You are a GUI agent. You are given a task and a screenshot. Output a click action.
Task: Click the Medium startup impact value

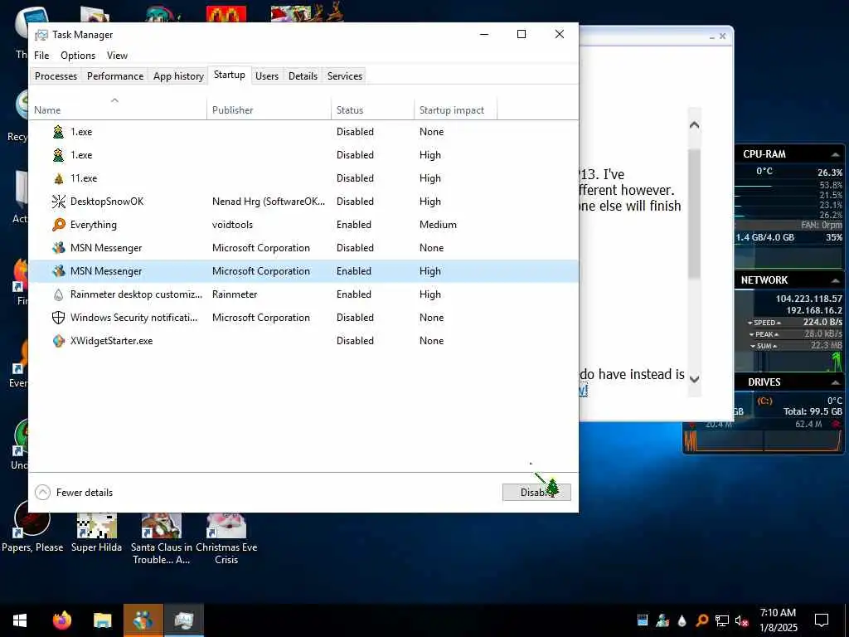coord(438,225)
